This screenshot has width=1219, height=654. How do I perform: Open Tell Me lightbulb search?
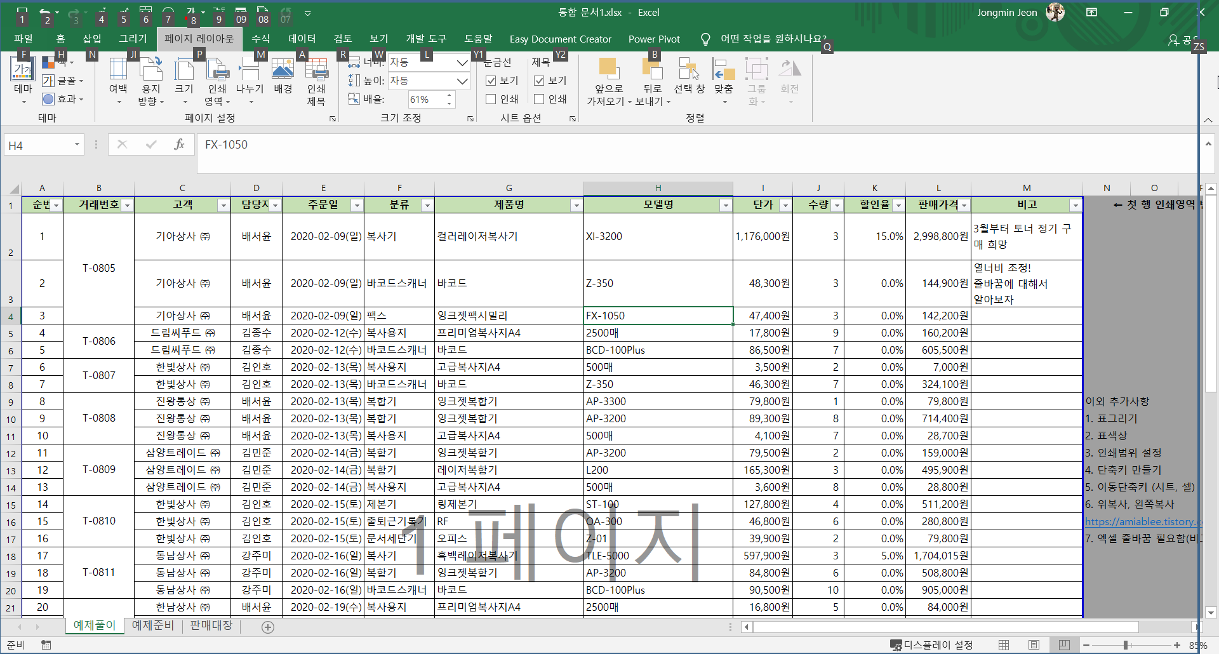click(705, 39)
